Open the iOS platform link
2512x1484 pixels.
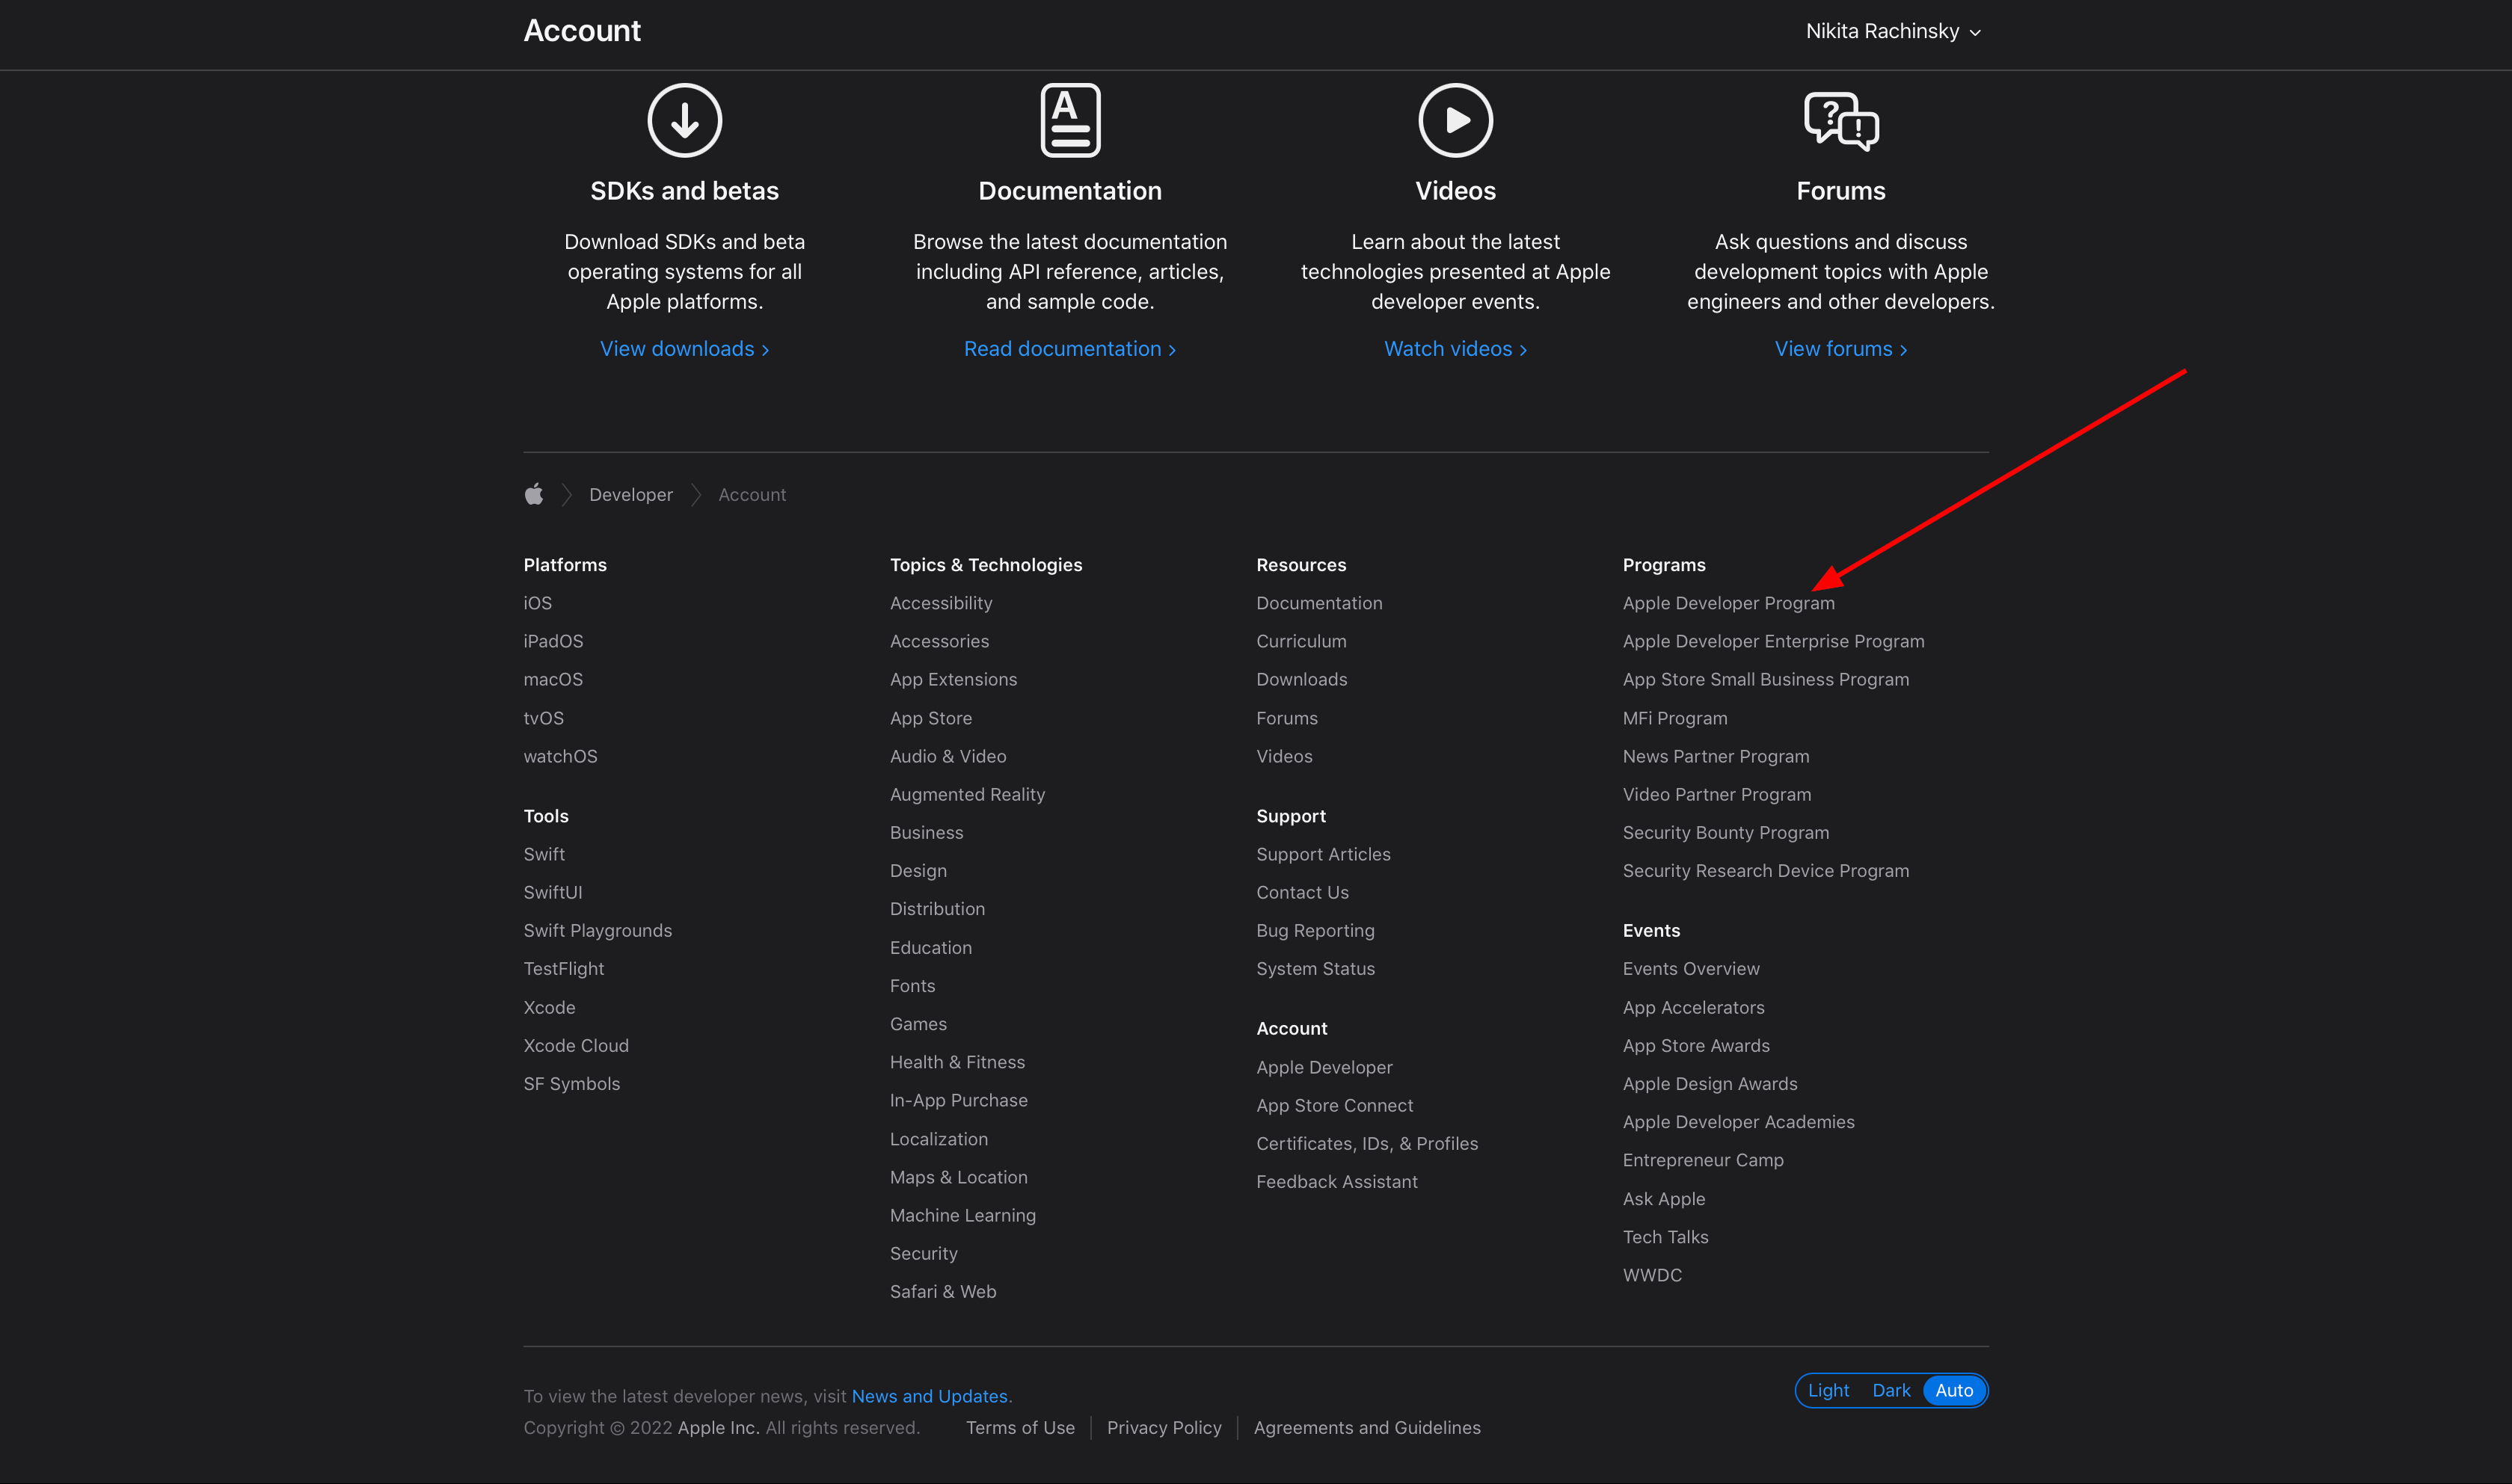(538, 603)
